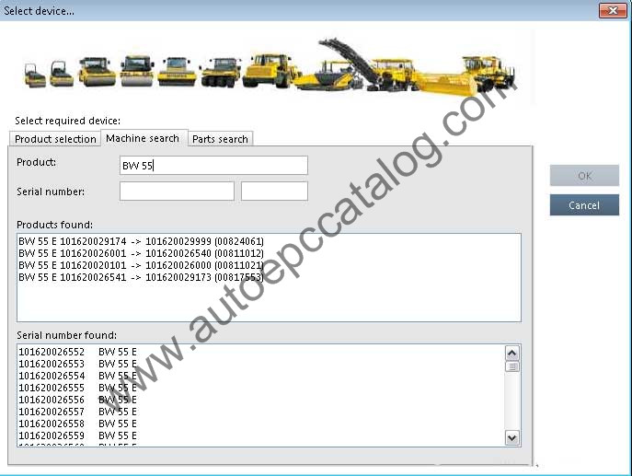Screen dimensions: 632x476
Task: Click the serial list scrollbar thumb
Action: [x=511, y=366]
